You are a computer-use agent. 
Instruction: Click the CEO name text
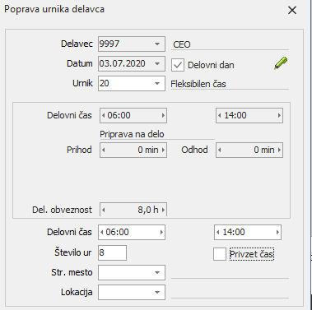point(182,44)
